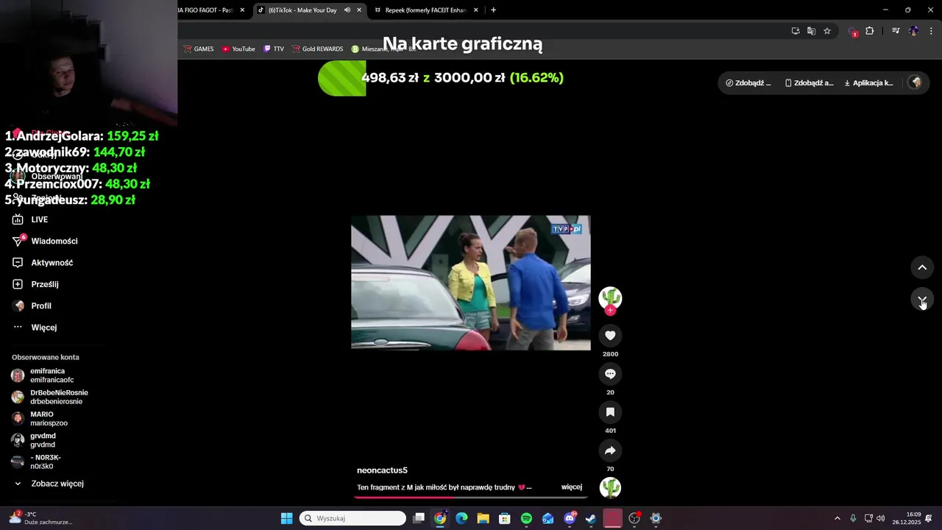
Task: Open GAMES bookmark in bookmarks bar
Action: tap(199, 49)
